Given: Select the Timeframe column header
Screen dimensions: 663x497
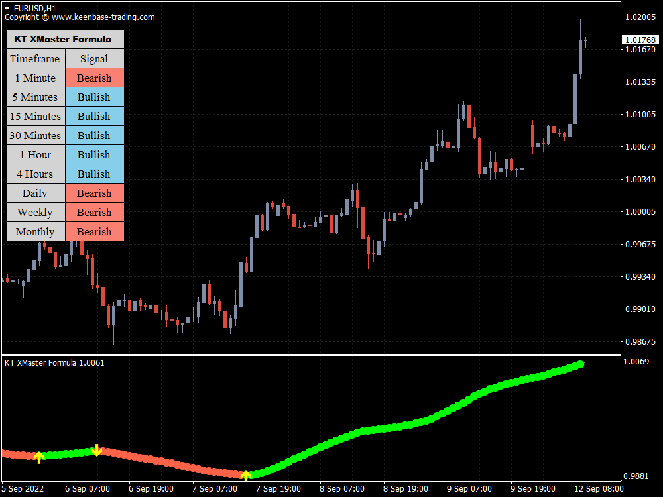Looking at the screenshot, I should tap(36, 59).
